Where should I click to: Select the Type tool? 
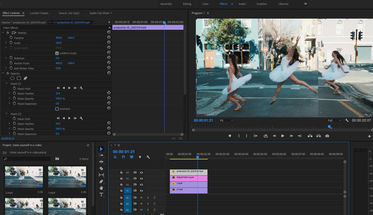pyautogui.click(x=102, y=195)
